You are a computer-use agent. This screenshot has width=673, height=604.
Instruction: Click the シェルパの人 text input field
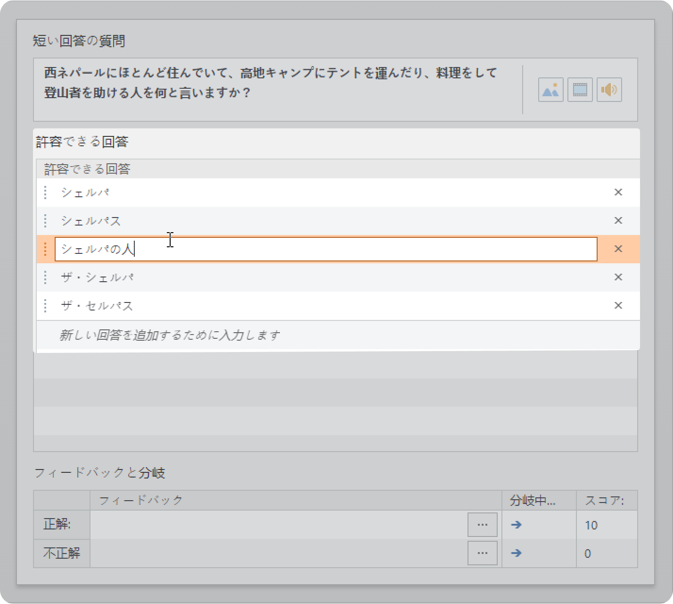325,249
